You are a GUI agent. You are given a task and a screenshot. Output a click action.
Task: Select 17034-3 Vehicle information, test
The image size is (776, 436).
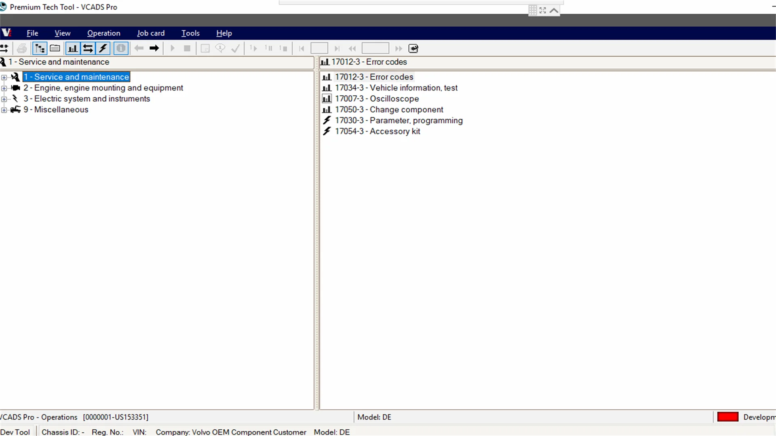pyautogui.click(x=396, y=88)
